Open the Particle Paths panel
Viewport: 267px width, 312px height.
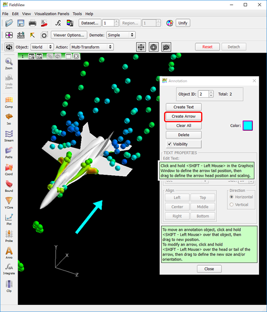point(9,151)
